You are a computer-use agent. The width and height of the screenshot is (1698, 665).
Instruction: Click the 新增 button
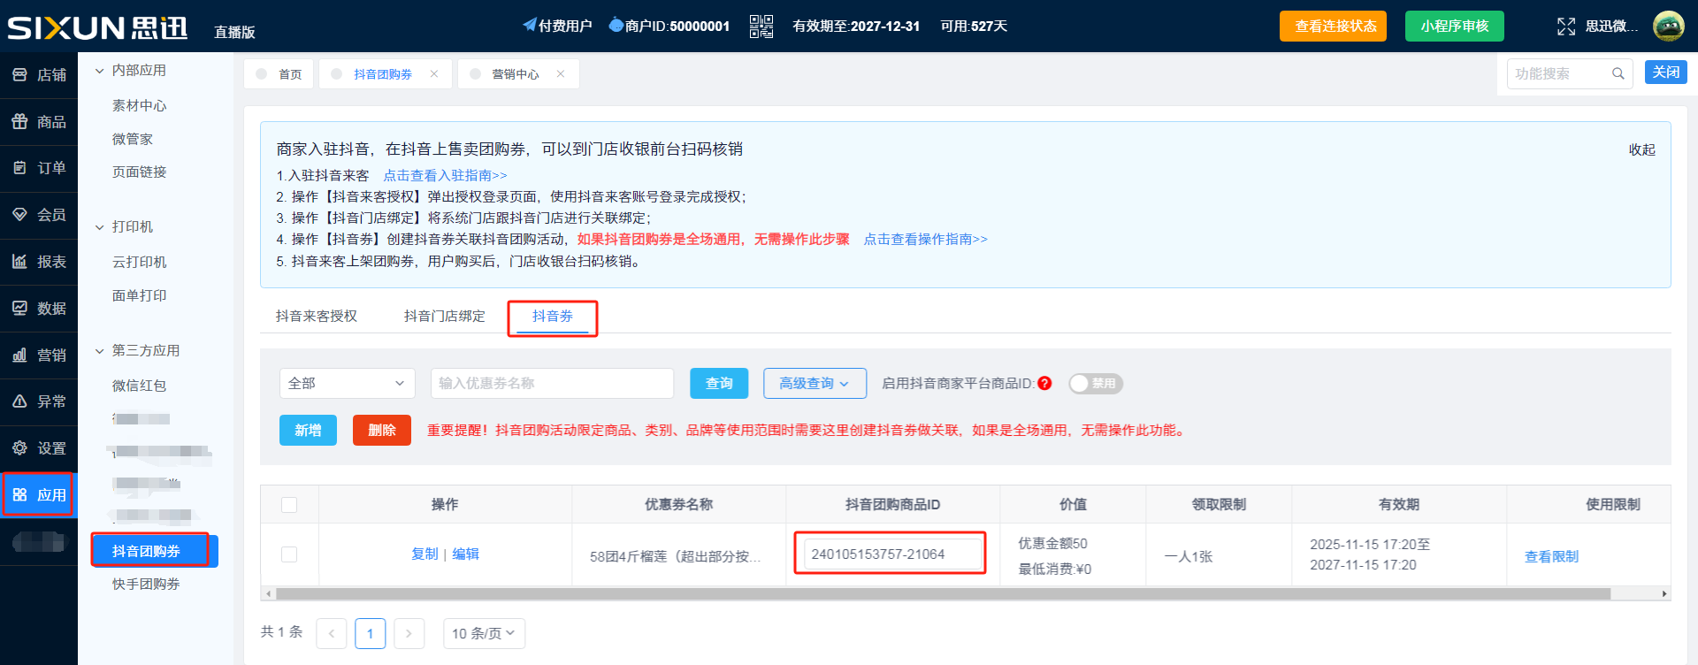point(308,431)
